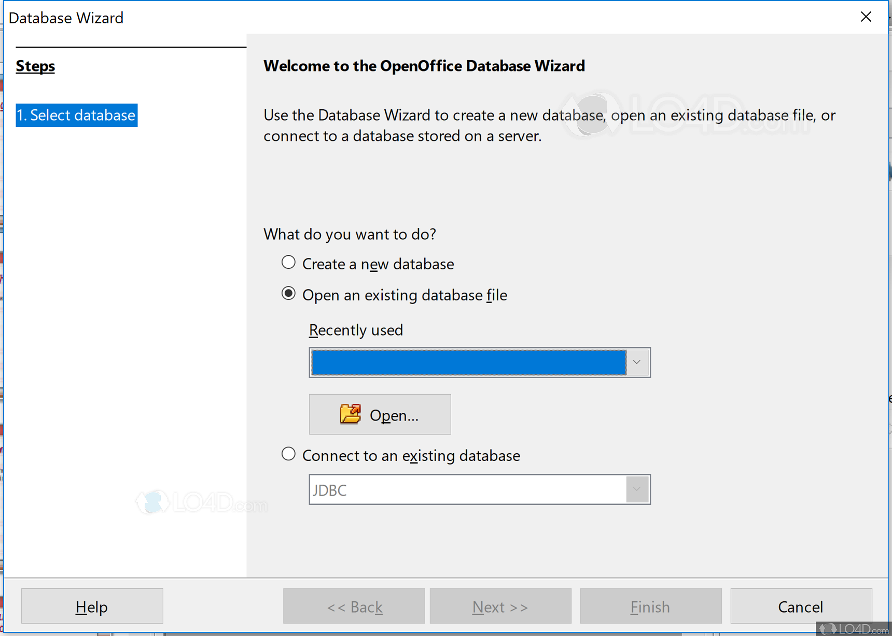Click the highlighted blue combo box area
The height and width of the screenshot is (636, 892).
467,362
